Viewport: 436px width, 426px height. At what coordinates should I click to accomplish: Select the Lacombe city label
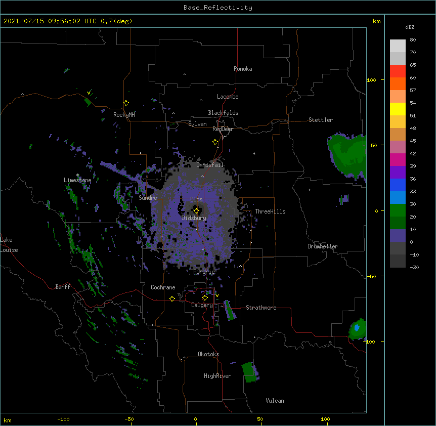[x=228, y=97]
